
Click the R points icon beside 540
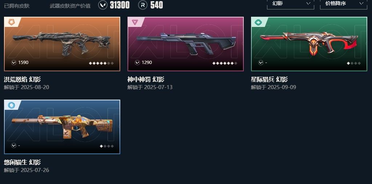tap(143, 5)
